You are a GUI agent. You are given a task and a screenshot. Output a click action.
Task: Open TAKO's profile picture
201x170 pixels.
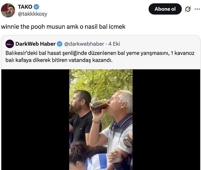pyautogui.click(x=8, y=10)
